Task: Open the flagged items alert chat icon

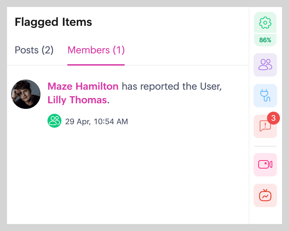Action: click(265, 126)
